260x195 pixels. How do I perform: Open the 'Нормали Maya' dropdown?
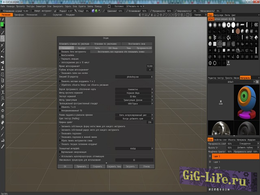coord(134,92)
